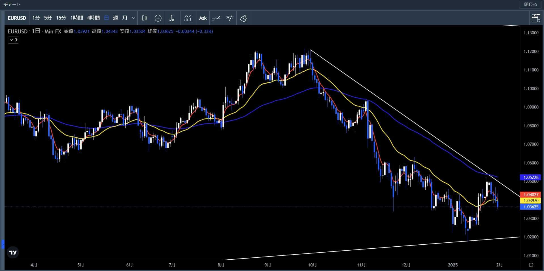This screenshot has height=271, width=544.
Task: Click the 1.09000 price axis label
Action: coord(531,107)
